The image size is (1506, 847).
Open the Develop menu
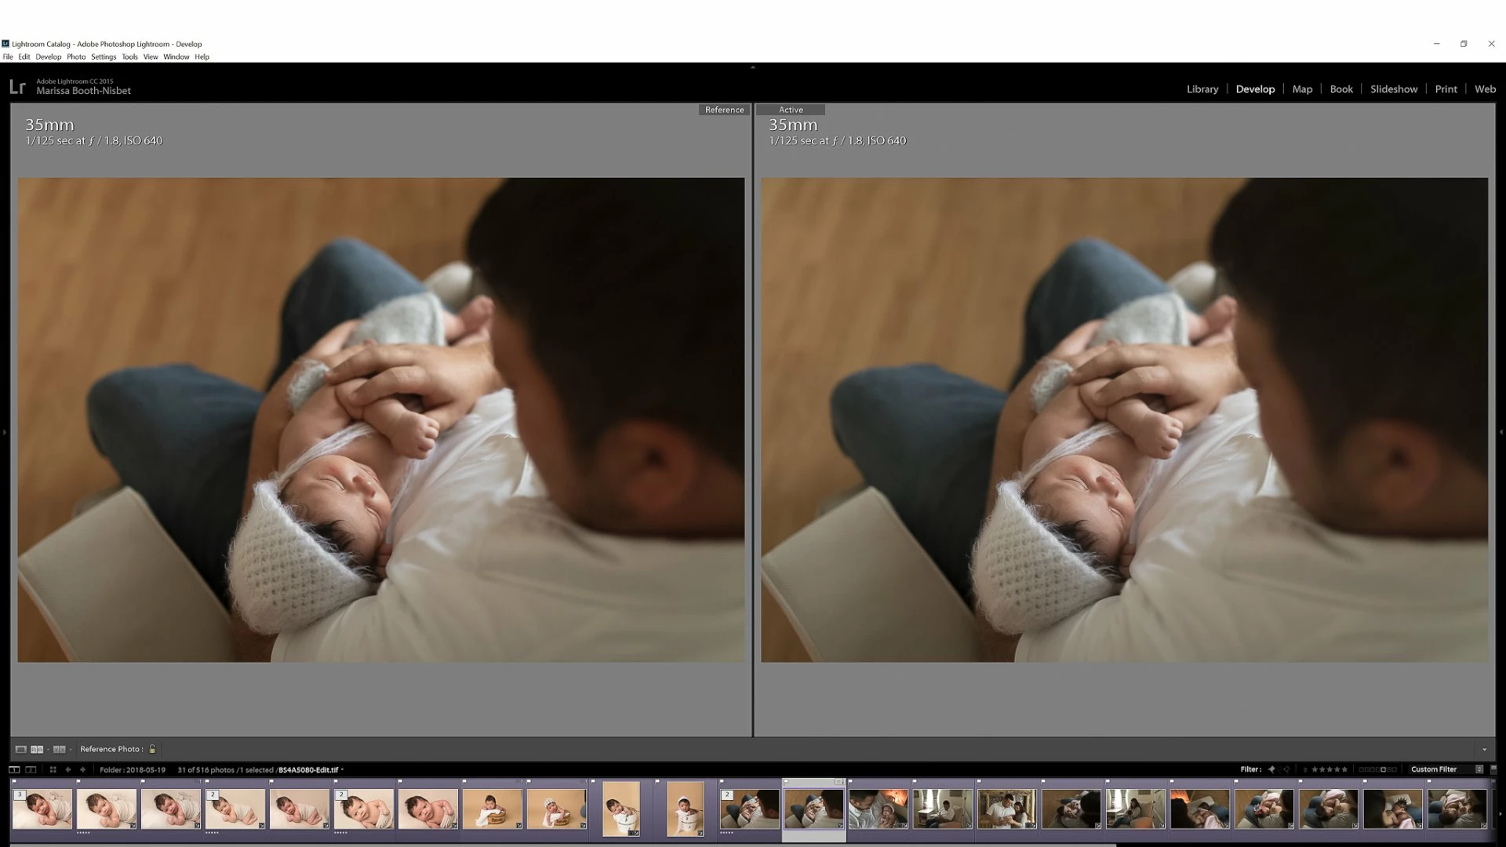(x=48, y=56)
